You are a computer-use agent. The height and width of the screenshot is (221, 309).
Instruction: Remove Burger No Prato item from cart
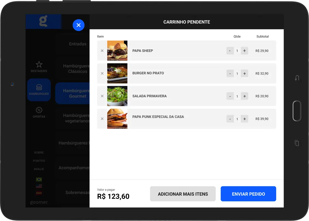102,73
